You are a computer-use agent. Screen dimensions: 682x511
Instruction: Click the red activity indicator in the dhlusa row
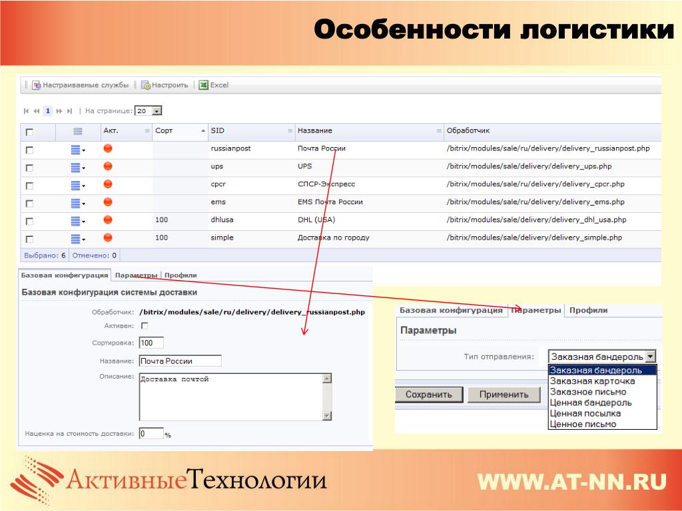pos(108,220)
